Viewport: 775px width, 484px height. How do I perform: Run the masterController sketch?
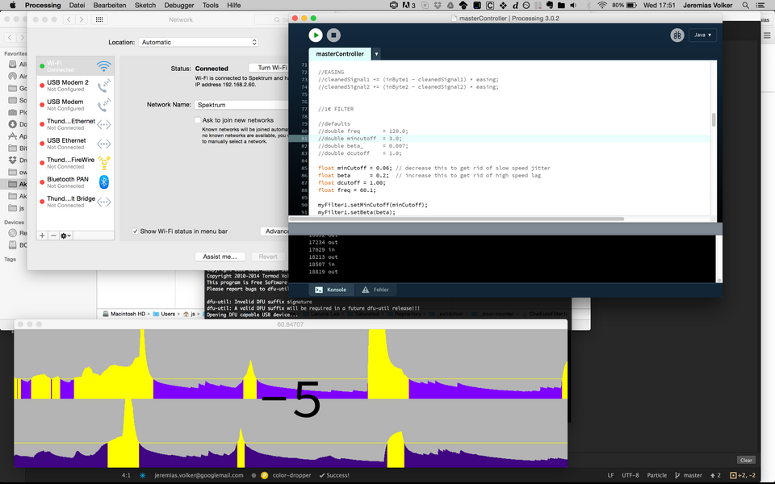[316, 35]
